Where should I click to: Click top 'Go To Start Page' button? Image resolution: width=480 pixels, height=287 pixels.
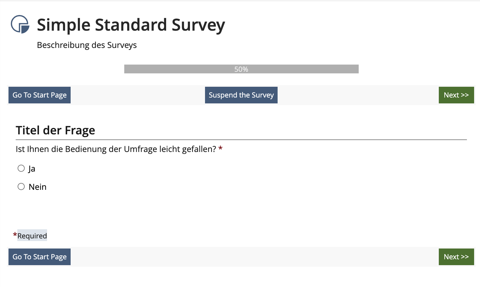coord(40,95)
